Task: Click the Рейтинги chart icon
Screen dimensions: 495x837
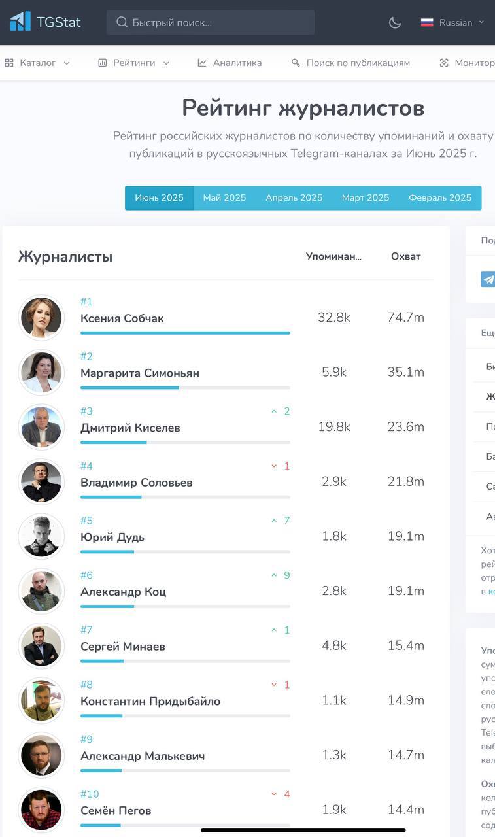Action: click(103, 63)
